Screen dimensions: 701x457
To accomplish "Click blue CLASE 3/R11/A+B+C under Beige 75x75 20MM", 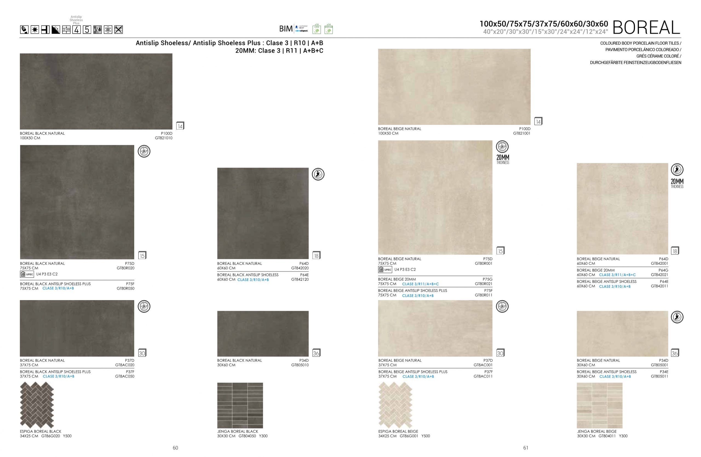I will 420,284.
